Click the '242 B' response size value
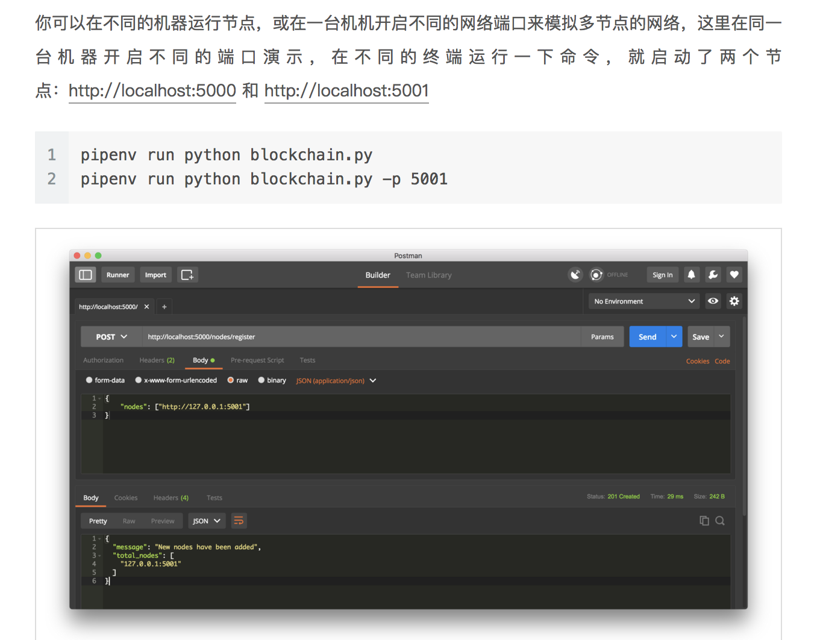Screen dimensions: 823x640 [x=717, y=497]
